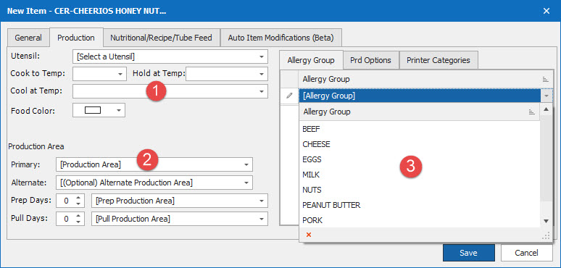This screenshot has height=268, width=561.
Task: Click the red X clear icon in popup
Action: 309,235
